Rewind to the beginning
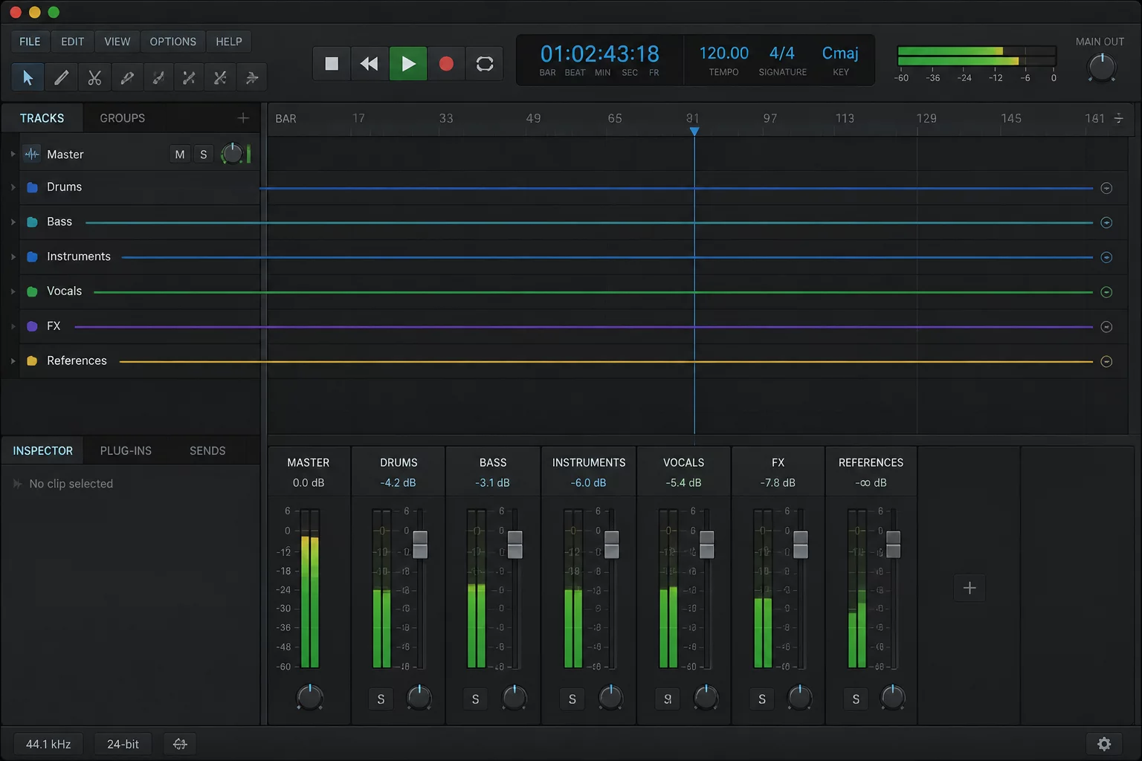Viewport: 1142px width, 761px height. tap(370, 64)
